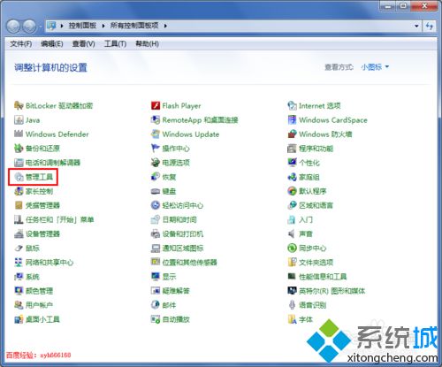Click the Windows CardSpace icon
The image size is (442, 367).
pyautogui.click(x=292, y=119)
